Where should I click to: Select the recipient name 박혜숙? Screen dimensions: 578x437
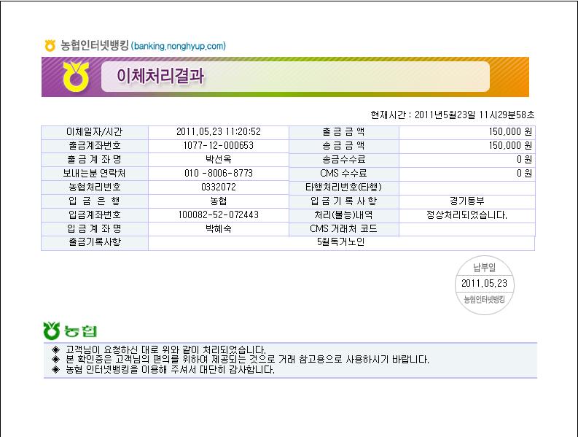218,228
